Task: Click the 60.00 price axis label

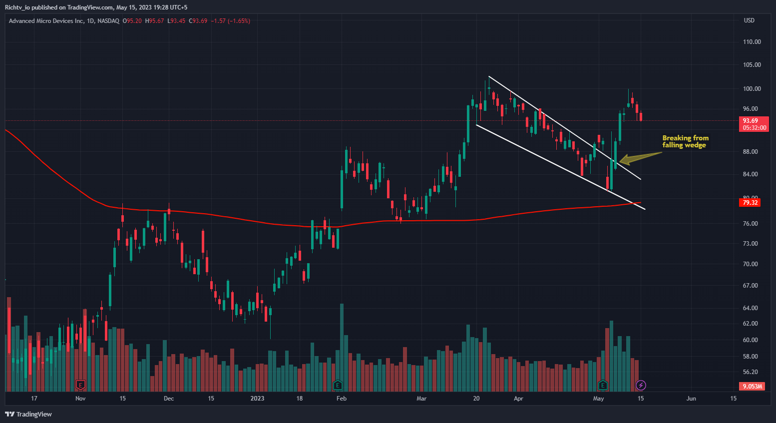Action: click(751, 340)
